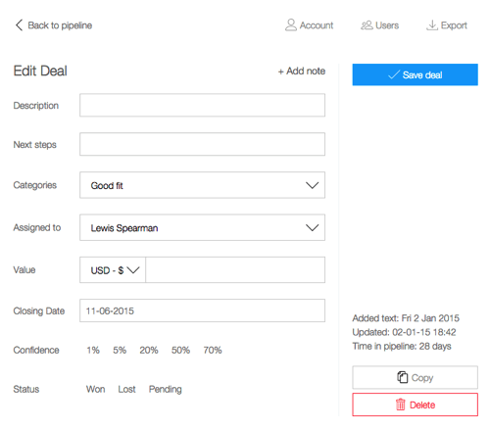Open the Users menu item
Image resolution: width=490 pixels, height=429 pixels.
[x=379, y=25]
